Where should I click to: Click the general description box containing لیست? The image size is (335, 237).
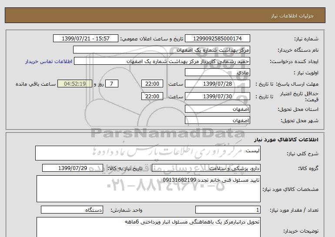point(148,153)
